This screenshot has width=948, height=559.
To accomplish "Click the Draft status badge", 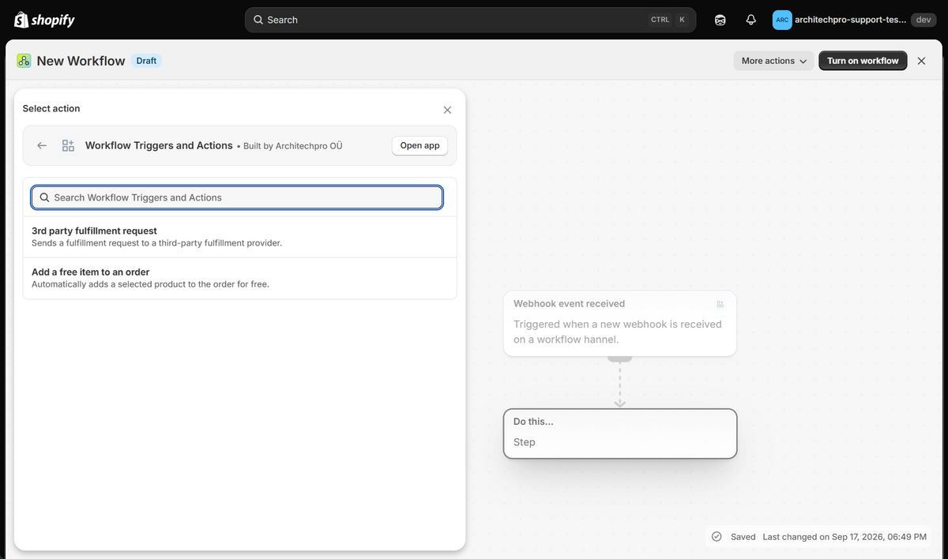I will [146, 61].
